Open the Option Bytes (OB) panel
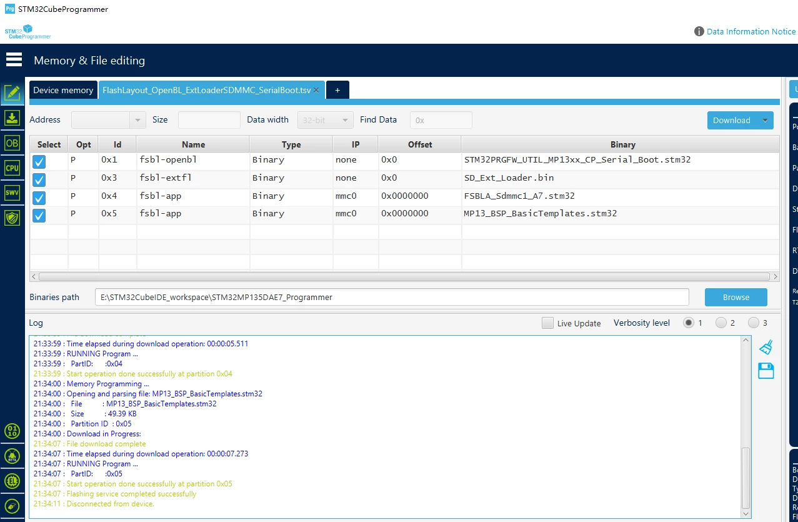 (12, 143)
